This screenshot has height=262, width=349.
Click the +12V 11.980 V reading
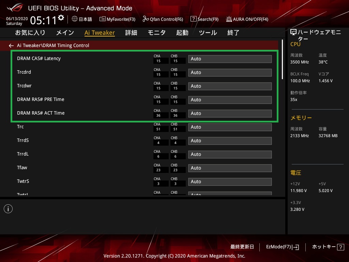(x=299, y=191)
